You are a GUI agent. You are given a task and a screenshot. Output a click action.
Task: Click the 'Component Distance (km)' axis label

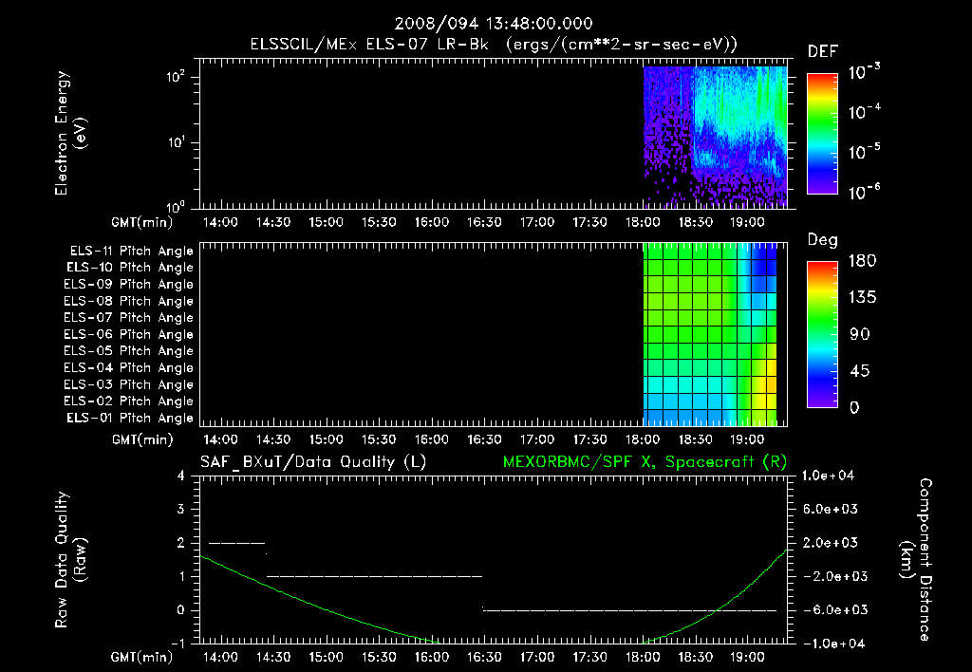[916, 560]
